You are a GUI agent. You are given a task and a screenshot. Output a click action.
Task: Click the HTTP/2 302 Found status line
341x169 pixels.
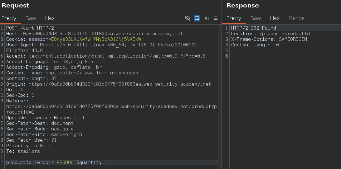point(254,28)
